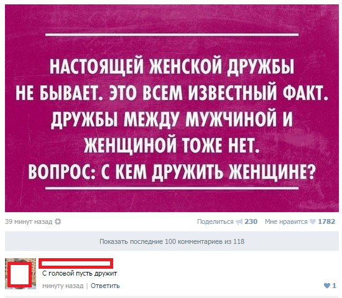Open the "39 минут назад" post timestamp
Image resolution: width=342 pixels, height=298 pixels.
coord(29,221)
